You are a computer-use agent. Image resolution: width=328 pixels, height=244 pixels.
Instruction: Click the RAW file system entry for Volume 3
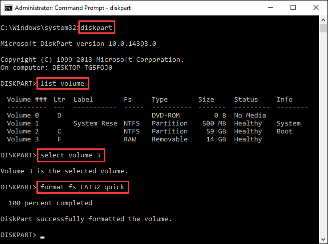[x=129, y=139]
